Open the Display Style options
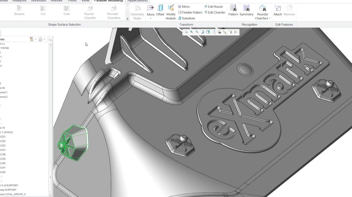The width and height of the screenshot is (352, 197). pos(208,32)
